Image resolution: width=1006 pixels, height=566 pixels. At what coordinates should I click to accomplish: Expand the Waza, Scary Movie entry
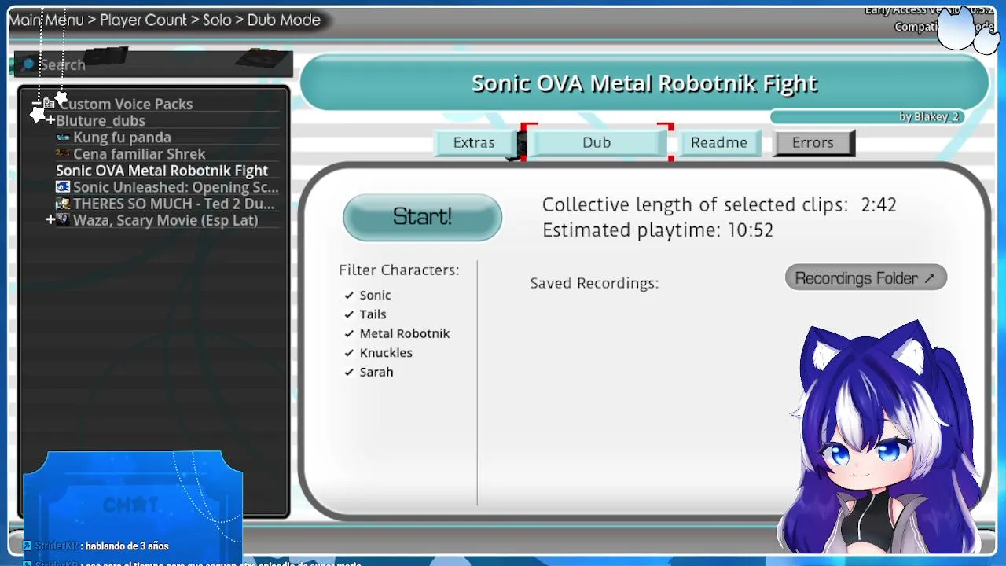click(50, 220)
